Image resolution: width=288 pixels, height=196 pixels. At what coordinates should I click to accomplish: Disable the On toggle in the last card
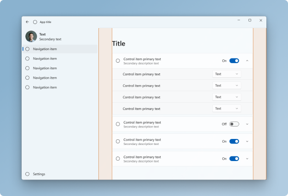(234, 159)
